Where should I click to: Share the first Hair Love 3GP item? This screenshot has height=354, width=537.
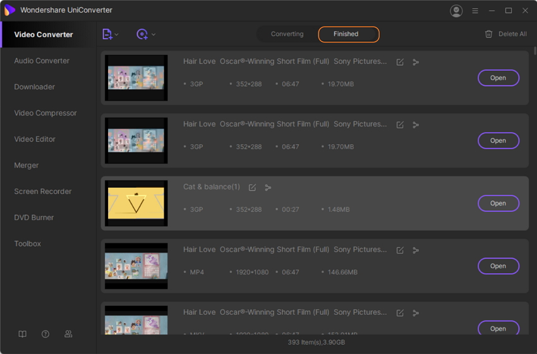pyautogui.click(x=416, y=62)
